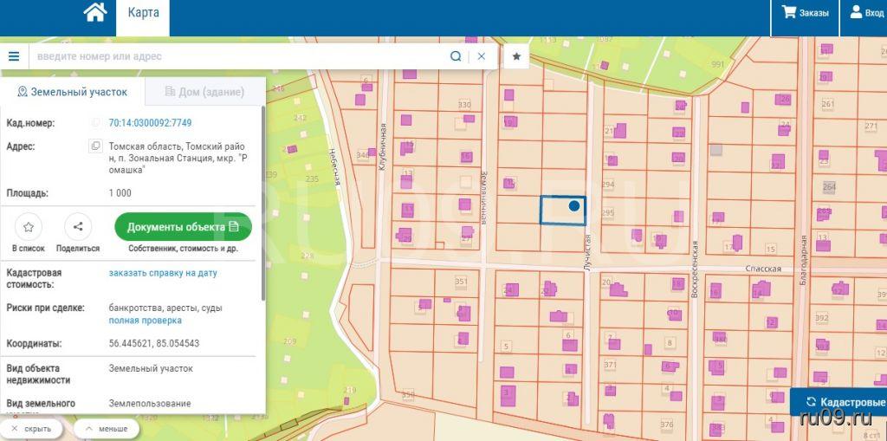This screenshot has width=887, height=441.
Task: Switch to Дом (здание) tab
Action: pos(204,92)
